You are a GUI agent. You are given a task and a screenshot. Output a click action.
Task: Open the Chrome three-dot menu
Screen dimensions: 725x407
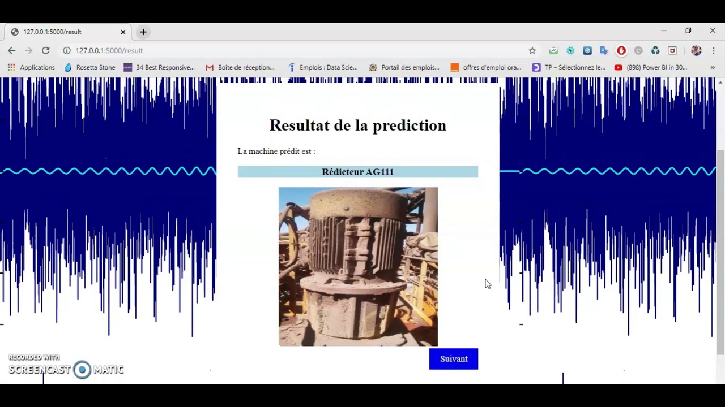(713, 50)
